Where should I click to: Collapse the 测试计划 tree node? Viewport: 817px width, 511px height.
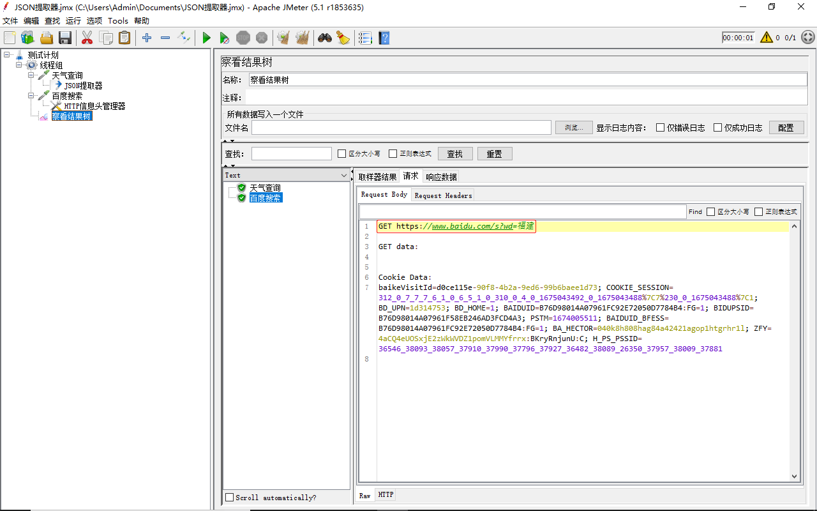pyautogui.click(x=6, y=55)
